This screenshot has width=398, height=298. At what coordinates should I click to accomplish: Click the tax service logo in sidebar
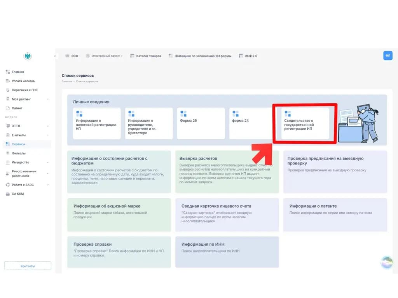click(28, 56)
